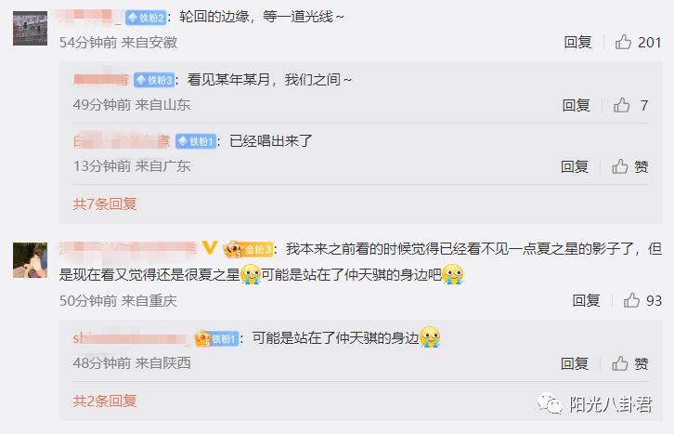Reply to the 广东 comment posted 13分钟前
Image resolution: width=674 pixels, height=434 pixels.
pyautogui.click(x=575, y=166)
